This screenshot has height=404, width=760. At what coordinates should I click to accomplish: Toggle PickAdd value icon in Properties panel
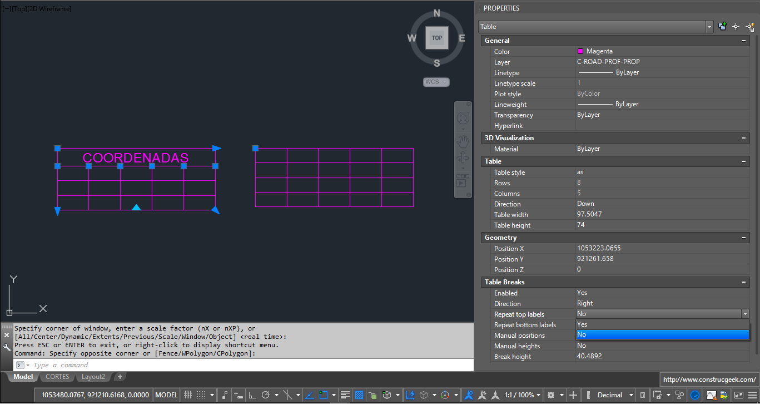pos(723,26)
